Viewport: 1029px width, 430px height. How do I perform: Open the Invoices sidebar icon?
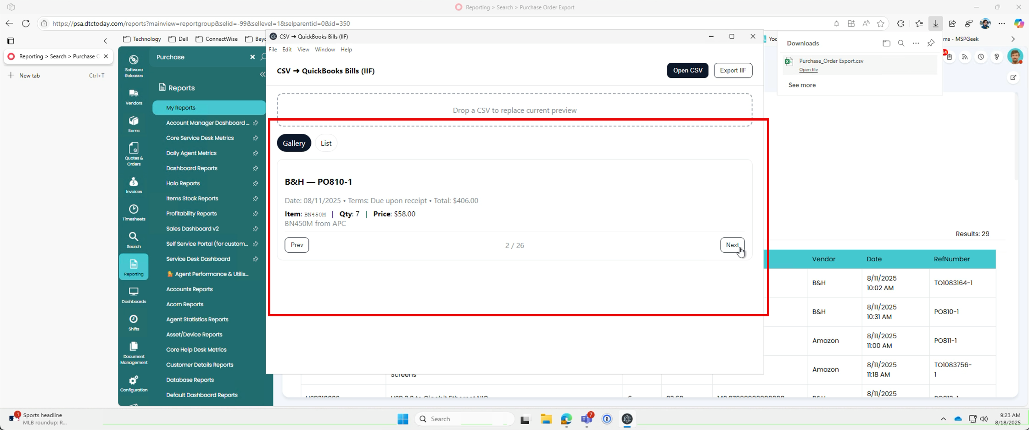pos(134,185)
